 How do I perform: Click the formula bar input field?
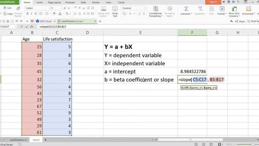pyautogui.click(x=148, y=26)
